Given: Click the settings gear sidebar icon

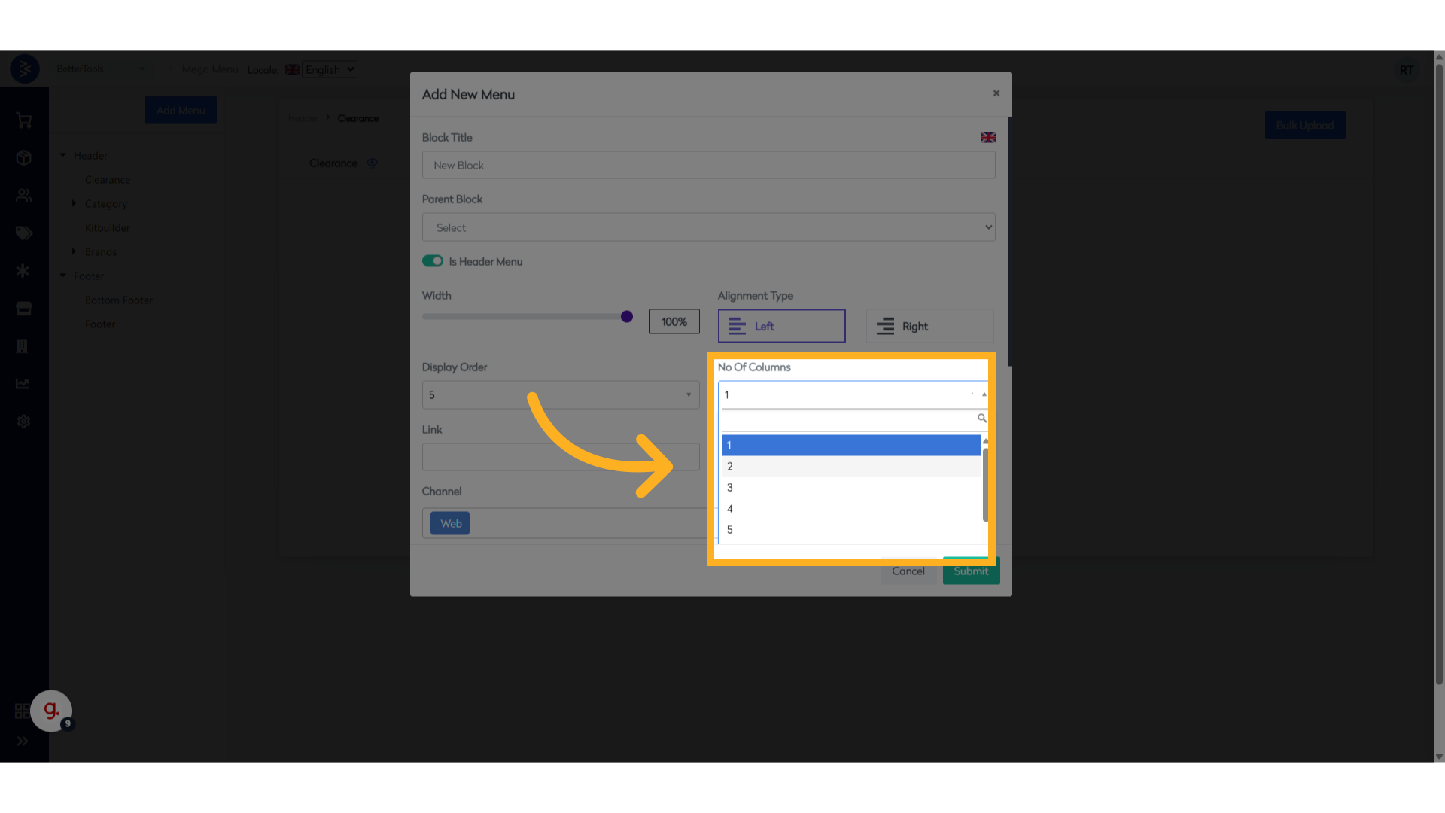Looking at the screenshot, I should click(23, 422).
